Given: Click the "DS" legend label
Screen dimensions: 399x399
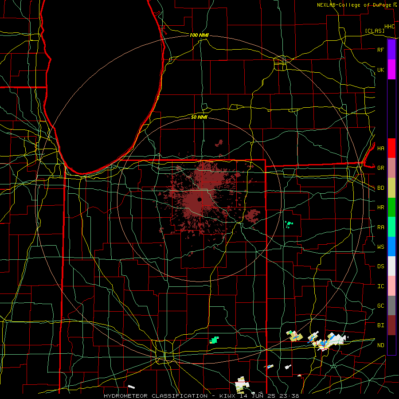Looking at the screenshot, I should click(x=380, y=266).
